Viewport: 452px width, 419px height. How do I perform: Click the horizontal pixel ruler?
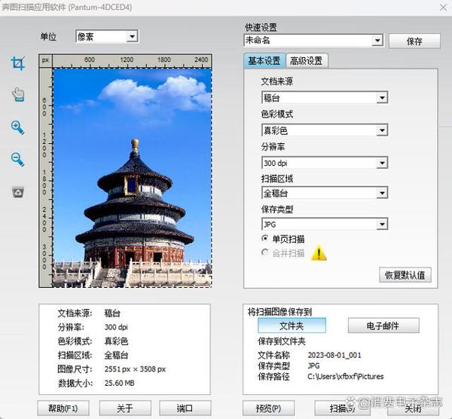(x=133, y=60)
